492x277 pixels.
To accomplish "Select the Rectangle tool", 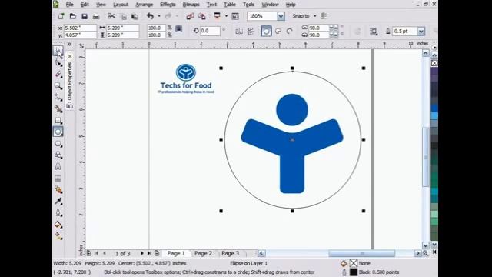I will [58, 121].
